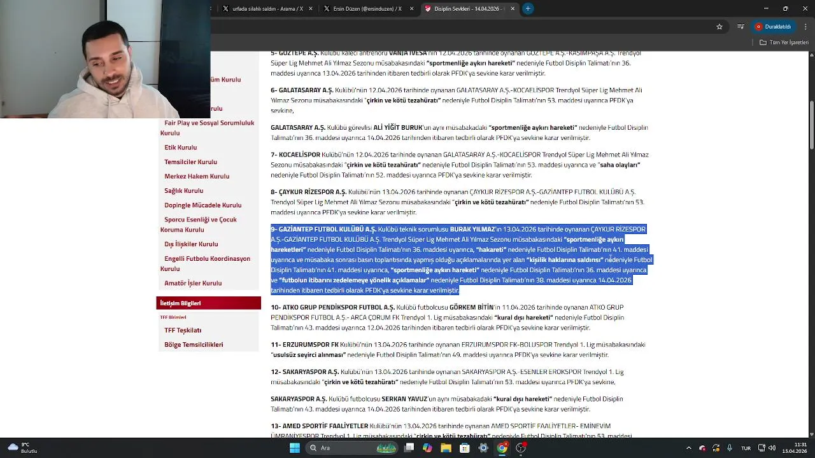
Task: Open 'Merkez Hakem Kurulu' sidebar link
Action: coord(197,176)
